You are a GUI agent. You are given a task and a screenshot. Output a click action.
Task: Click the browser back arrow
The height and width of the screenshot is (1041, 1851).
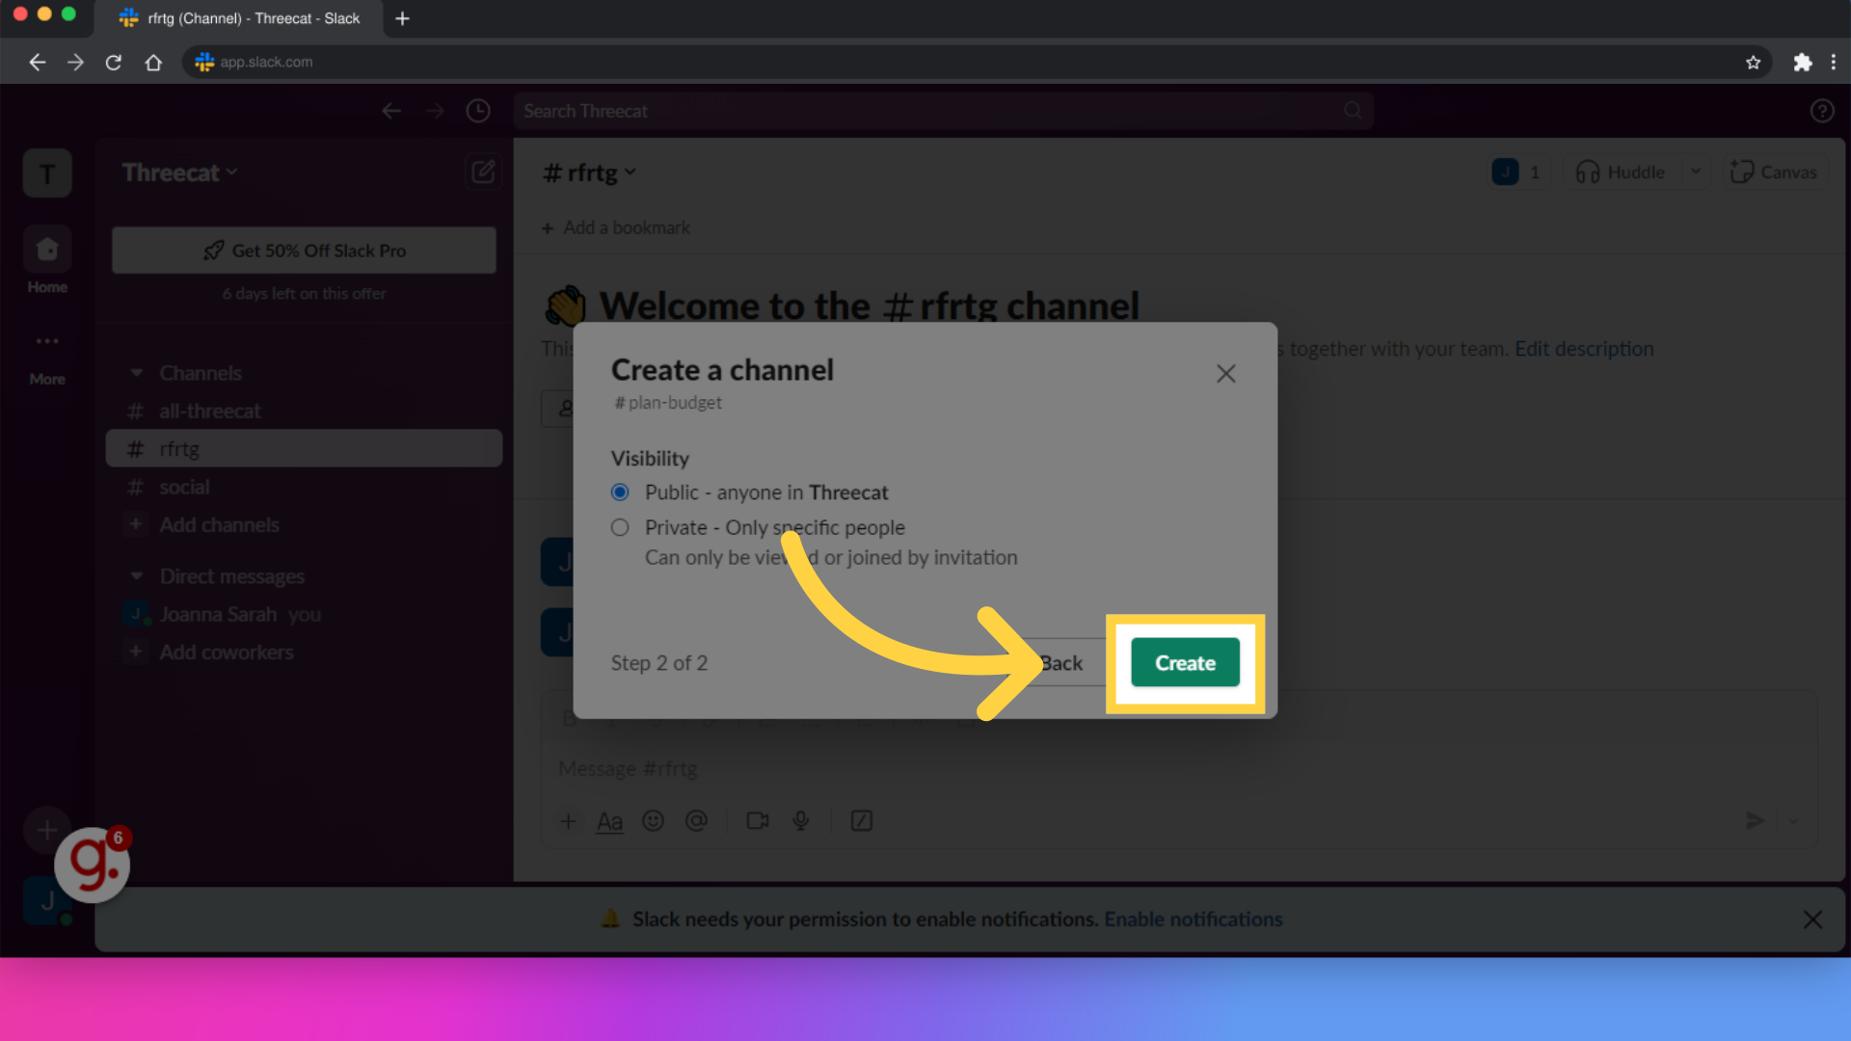coord(37,63)
